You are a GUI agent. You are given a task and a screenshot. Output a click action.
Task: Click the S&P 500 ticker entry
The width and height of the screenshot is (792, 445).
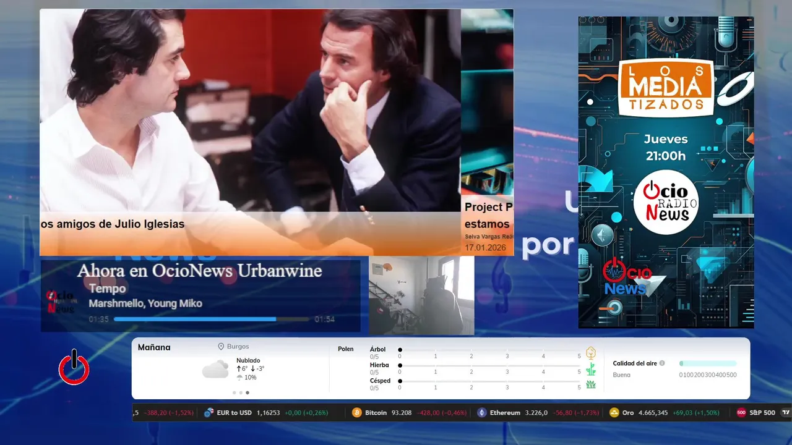point(756,412)
